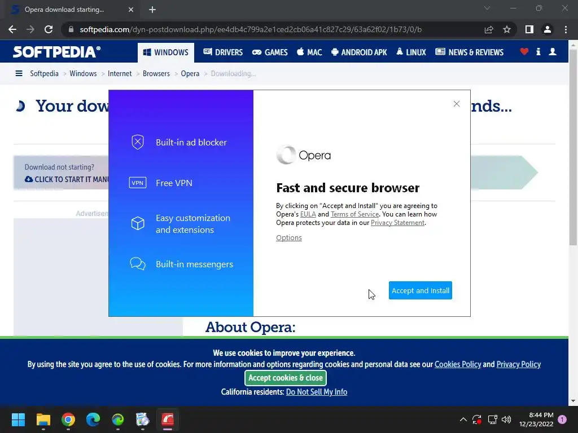Select the Windows category tab
578x433 pixels.
(x=166, y=52)
